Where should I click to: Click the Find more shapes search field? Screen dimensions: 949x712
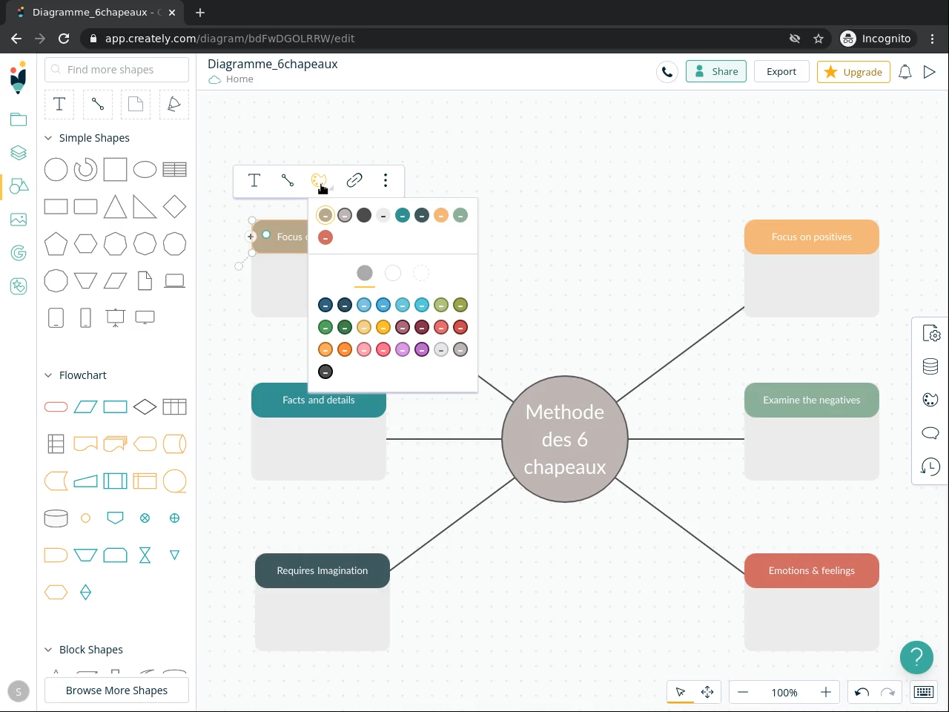(117, 70)
